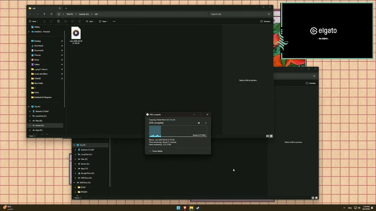Toggle the Preview pane in the re9 window
Image resolution: width=376 pixels, height=211 pixels.
[265, 21]
